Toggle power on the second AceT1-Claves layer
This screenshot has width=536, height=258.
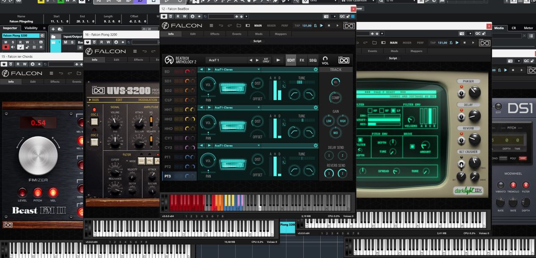(x=316, y=107)
